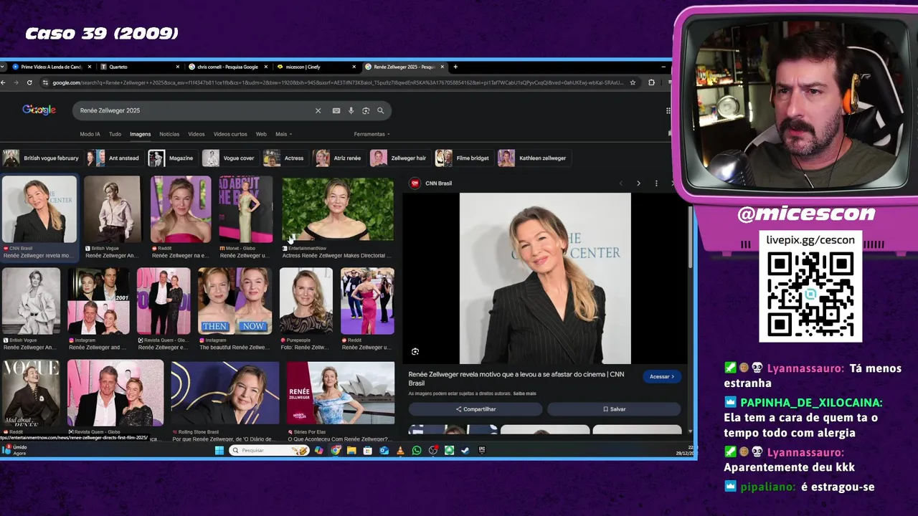The width and height of the screenshot is (918, 516).
Task: Expand the Ferramentas dropdown
Action: point(372,134)
